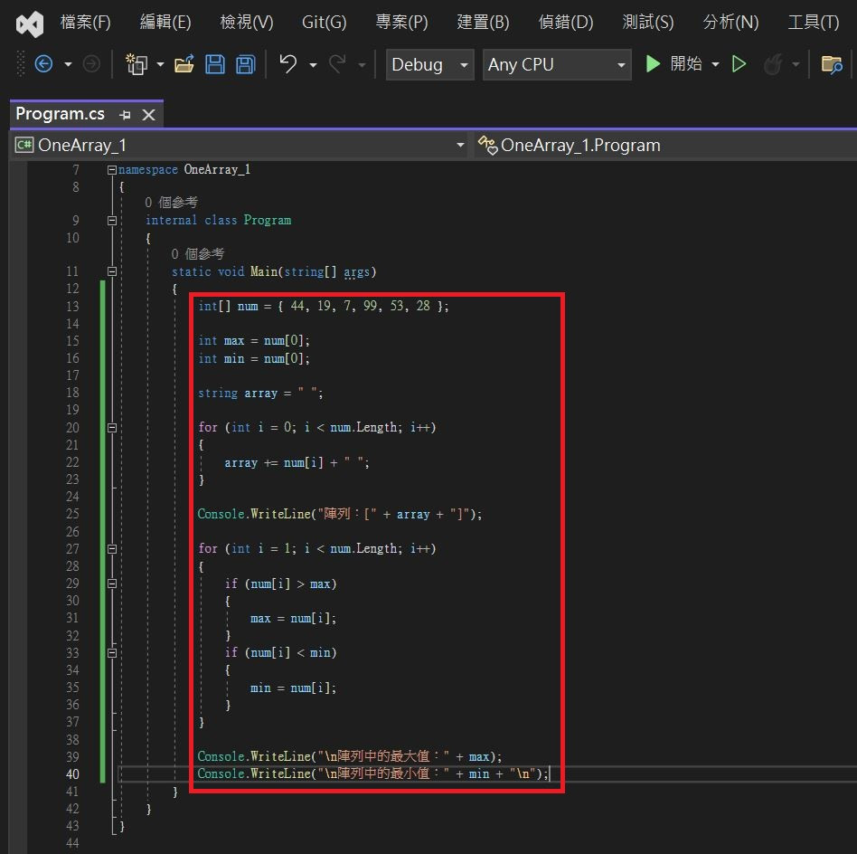Open the 偵錯(D) menu
This screenshot has height=854, width=857.
click(x=566, y=23)
